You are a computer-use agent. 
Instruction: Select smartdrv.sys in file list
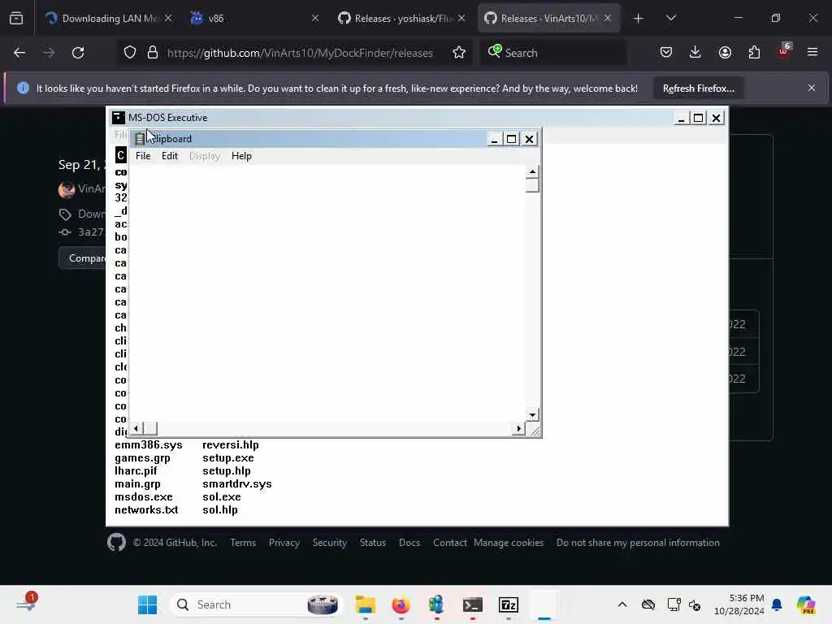point(236,484)
